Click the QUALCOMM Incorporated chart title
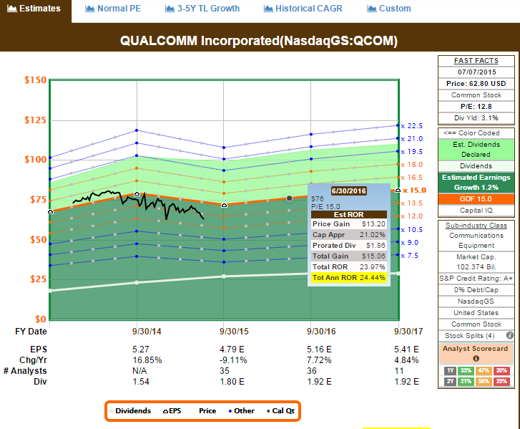This screenshot has width=520, height=429. (x=259, y=41)
